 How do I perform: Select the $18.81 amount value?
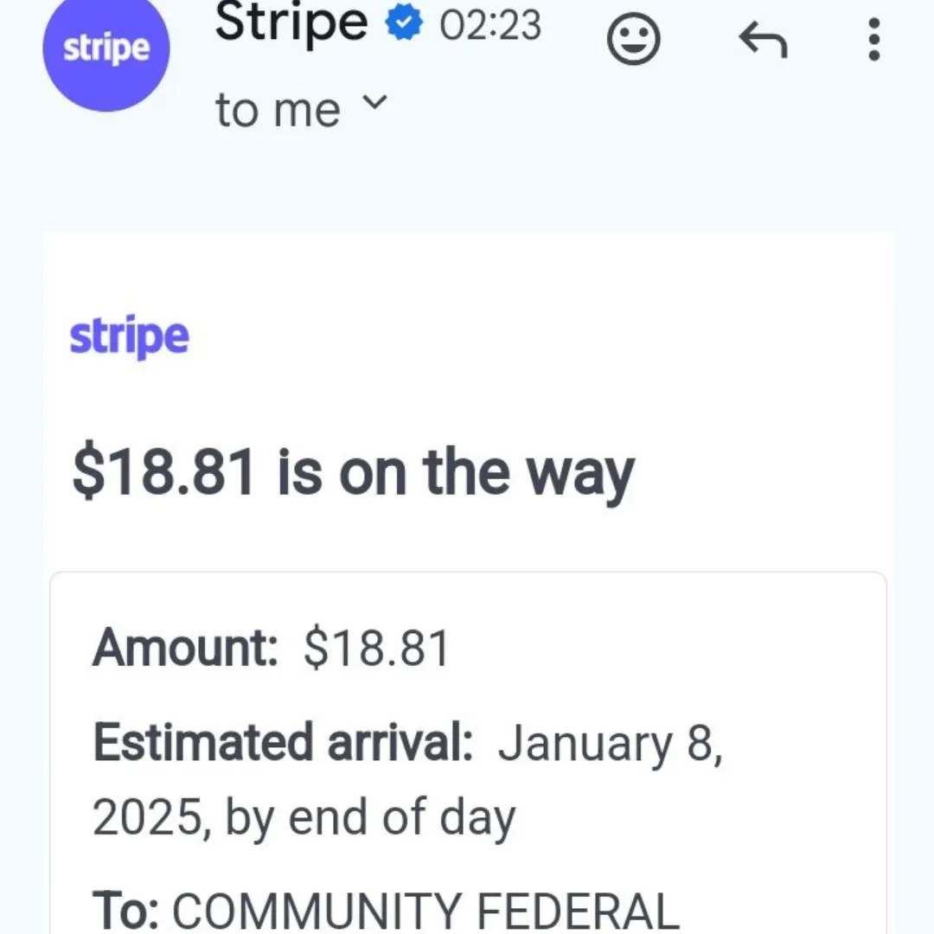pyautogui.click(x=376, y=648)
